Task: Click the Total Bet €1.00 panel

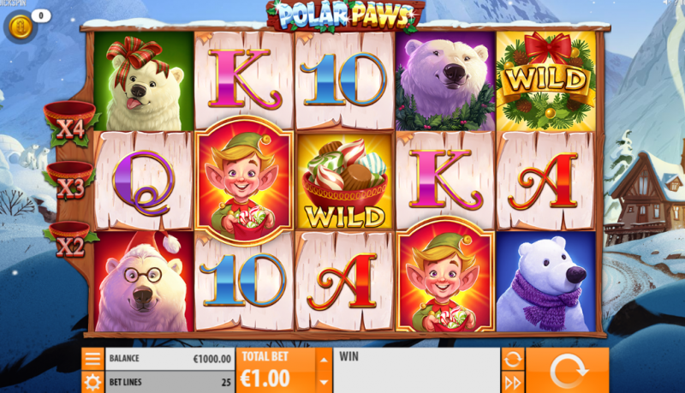Action: (276, 370)
